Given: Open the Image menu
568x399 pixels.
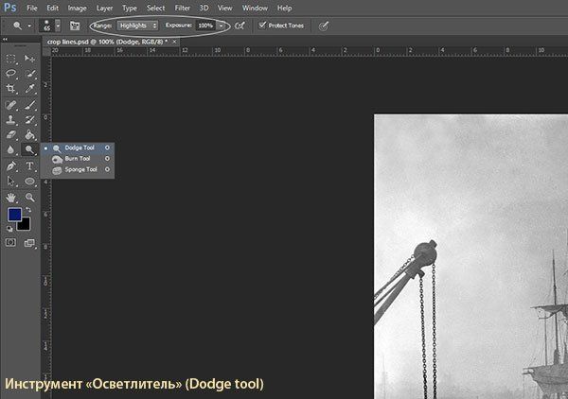Looking at the screenshot, I should 78,8.
